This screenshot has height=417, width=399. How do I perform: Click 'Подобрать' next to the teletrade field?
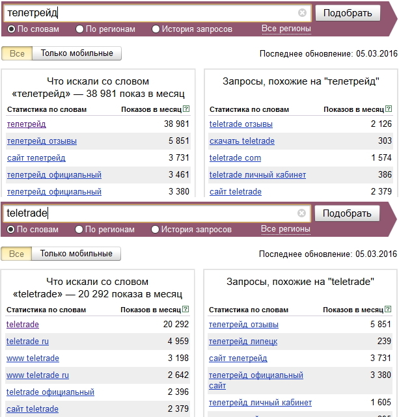pos(347,213)
